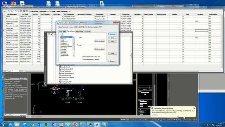Viewport: 225px width, 127px height.
Task: Click the PnPID column header in Data View
Action: coord(35,14)
